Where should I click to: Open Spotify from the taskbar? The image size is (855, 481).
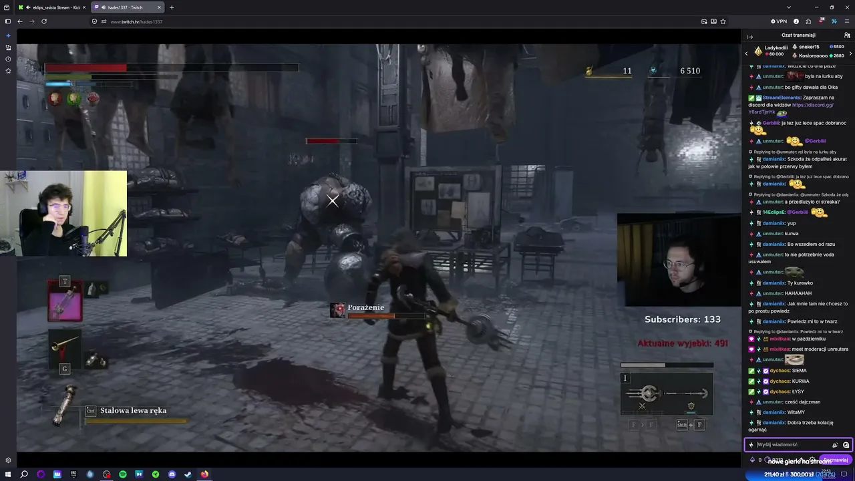[123, 474]
